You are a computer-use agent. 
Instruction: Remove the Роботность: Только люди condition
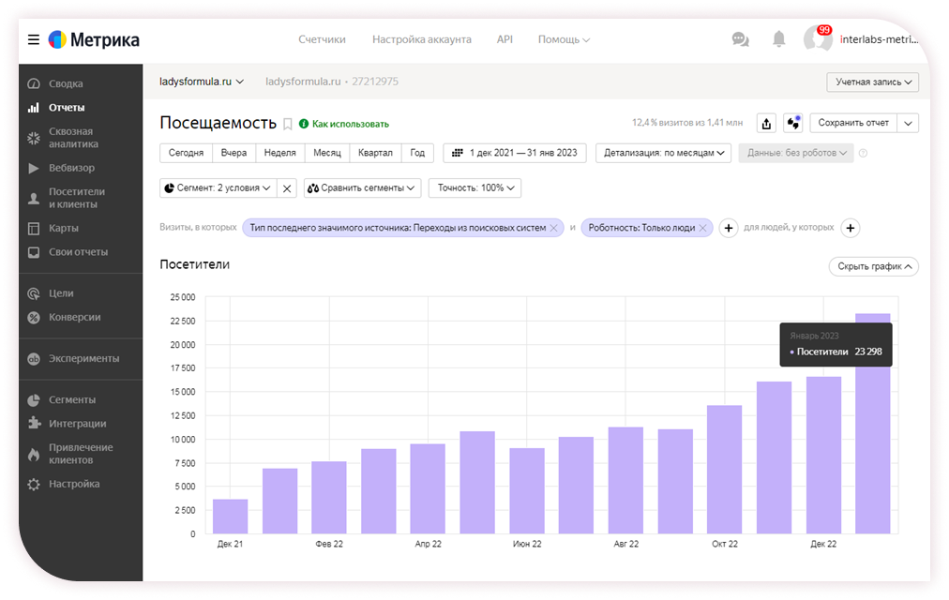[x=702, y=228]
